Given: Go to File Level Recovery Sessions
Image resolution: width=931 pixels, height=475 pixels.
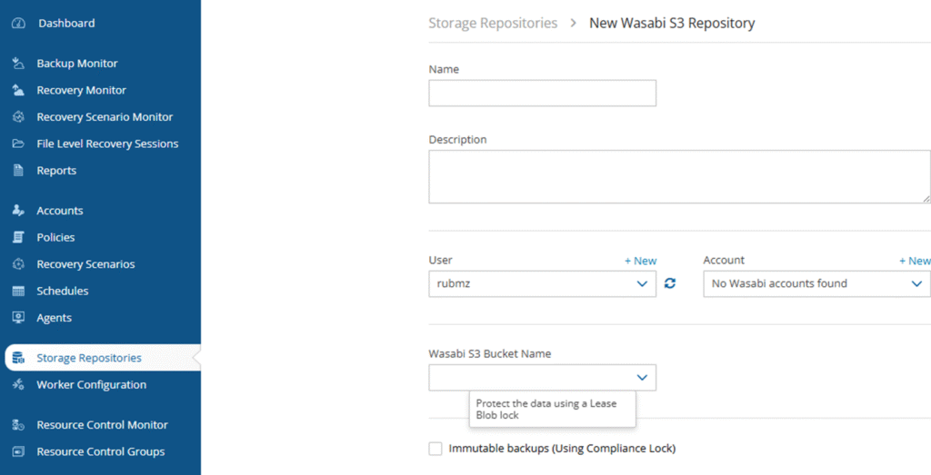Looking at the screenshot, I should 107,143.
